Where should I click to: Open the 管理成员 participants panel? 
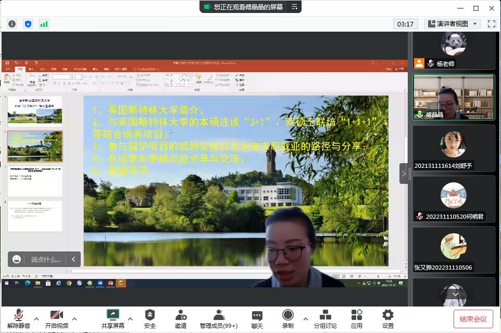tap(219, 318)
